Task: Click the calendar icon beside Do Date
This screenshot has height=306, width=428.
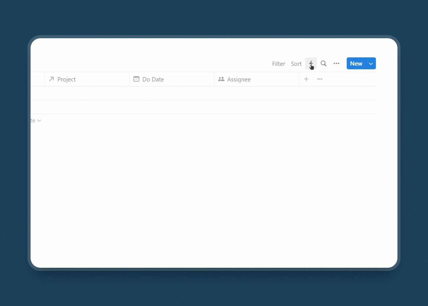Action: coord(136,79)
